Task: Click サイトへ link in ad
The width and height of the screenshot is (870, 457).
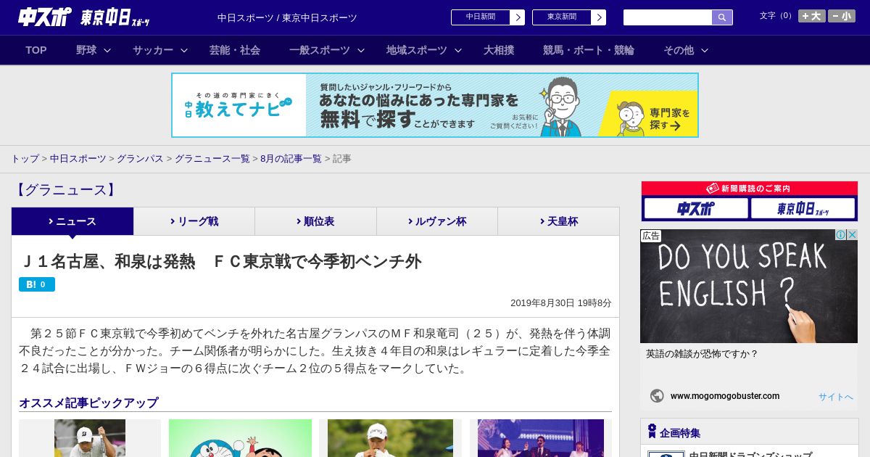Action: (x=836, y=397)
